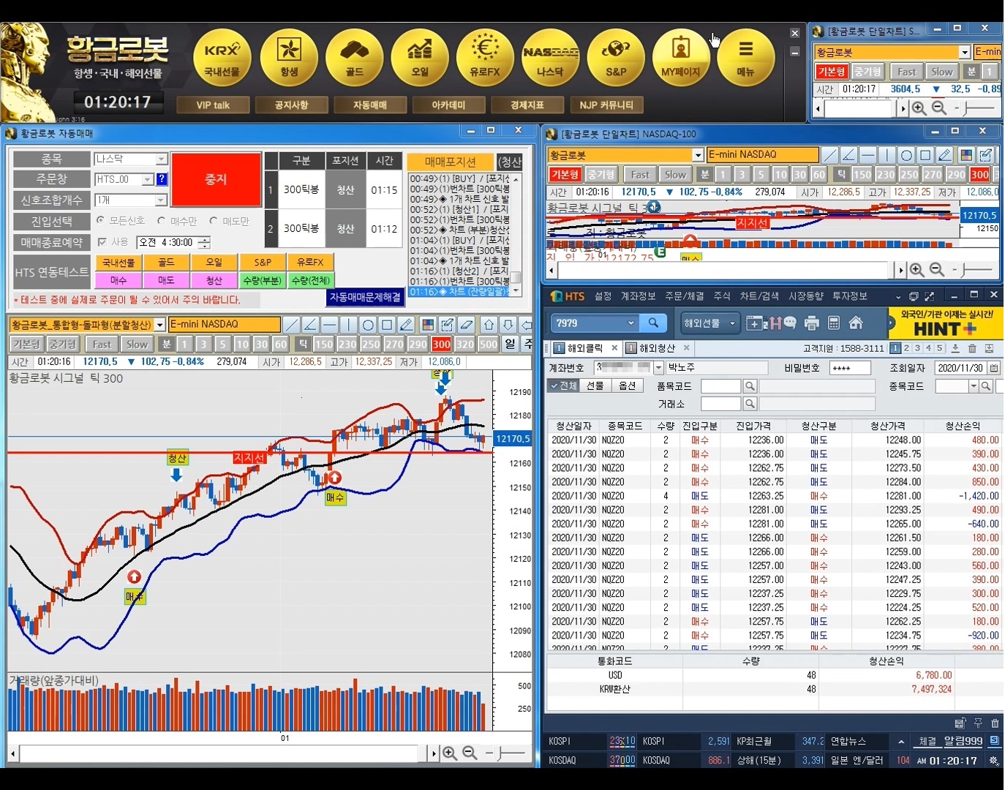Open the 설정 menu in HTS
The image size is (1005, 790).
[603, 296]
